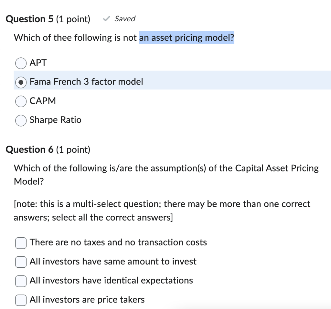Click the Saved checkmark icon
331x309 pixels.
pos(106,19)
